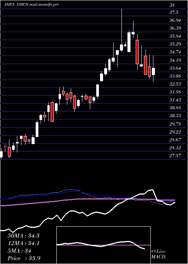This screenshot has height=264, width=188.
Task: Click the 35.29 price axis label
Action: pyautogui.click(x=175, y=44)
